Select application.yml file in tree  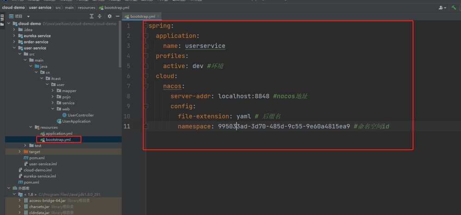[x=56, y=134]
